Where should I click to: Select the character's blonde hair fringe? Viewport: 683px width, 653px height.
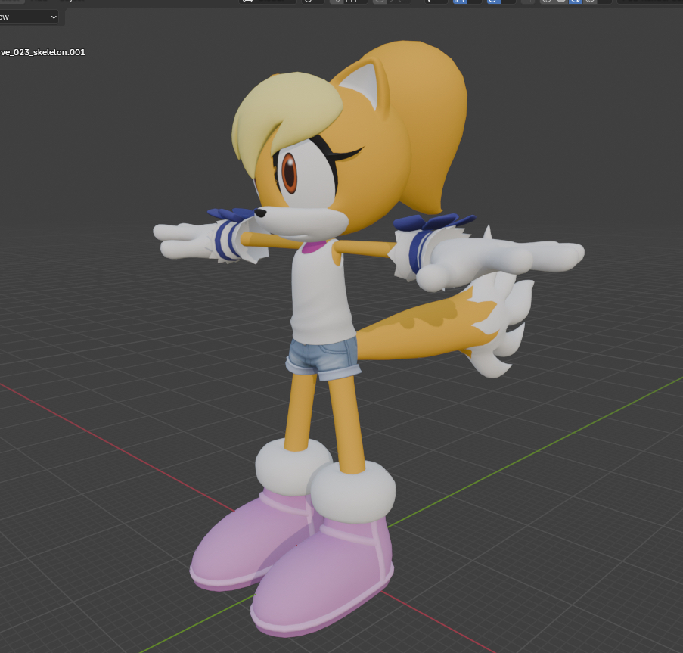click(x=271, y=113)
